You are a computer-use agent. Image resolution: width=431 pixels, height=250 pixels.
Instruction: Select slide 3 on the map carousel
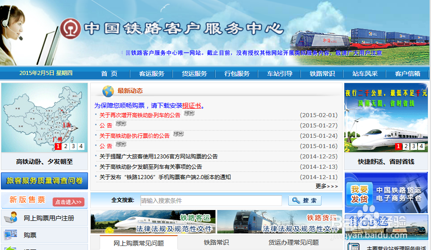[x=73, y=146]
